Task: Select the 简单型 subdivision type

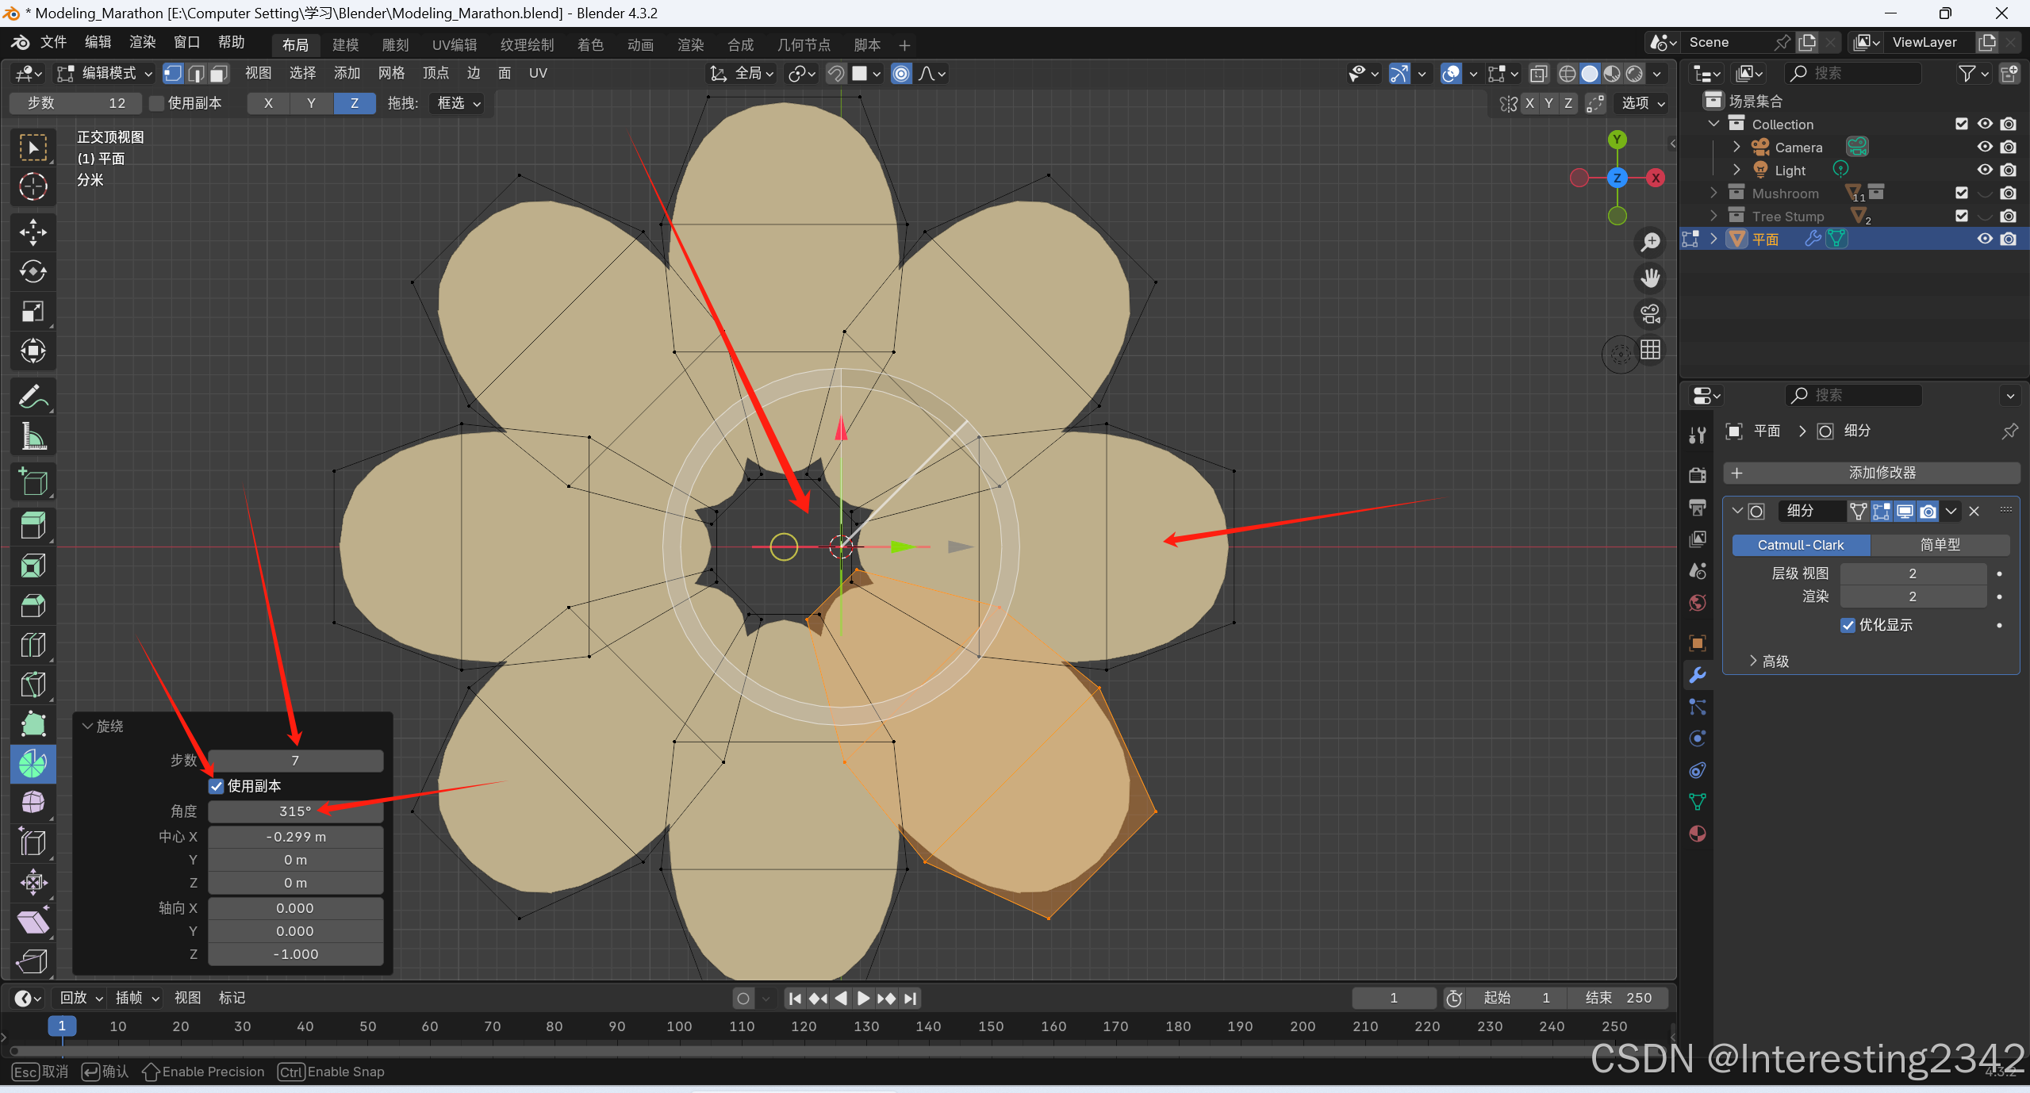Action: tap(1940, 545)
